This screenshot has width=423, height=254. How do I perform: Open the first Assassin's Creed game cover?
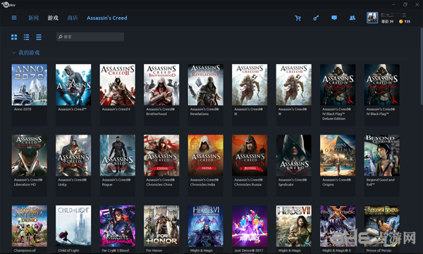[x=73, y=85]
